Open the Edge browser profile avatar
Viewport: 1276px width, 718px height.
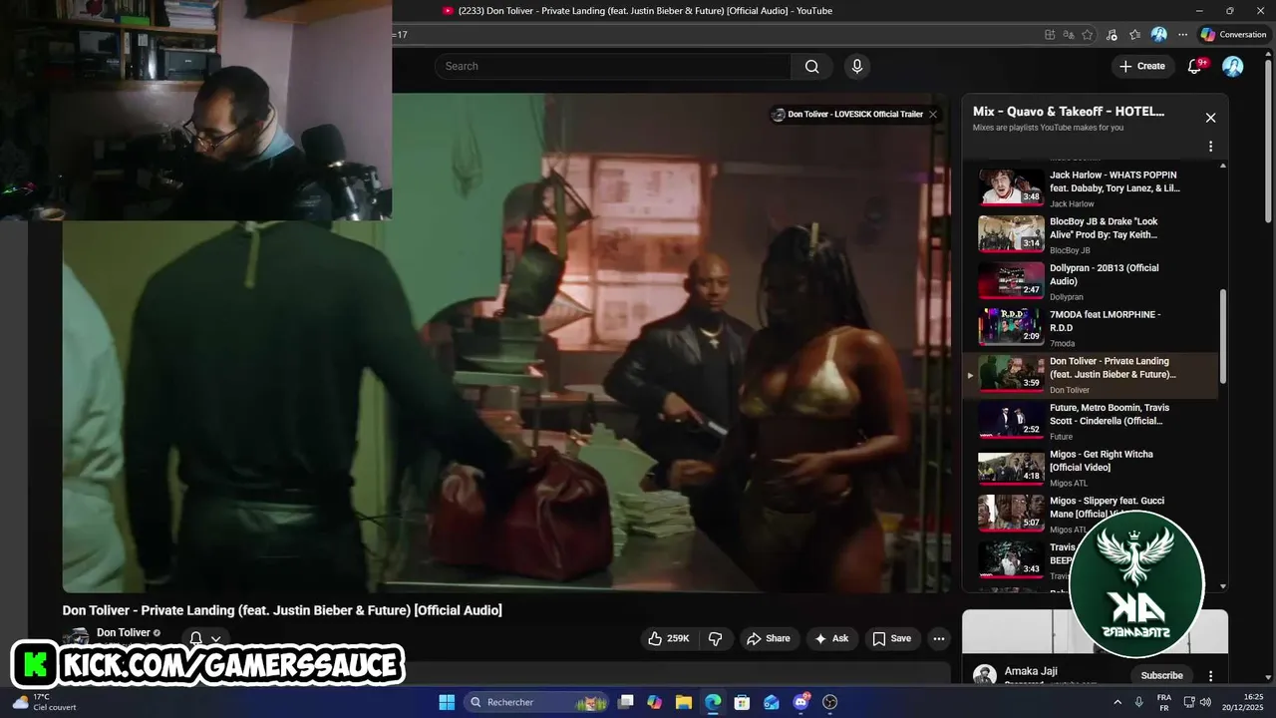coord(1159,34)
